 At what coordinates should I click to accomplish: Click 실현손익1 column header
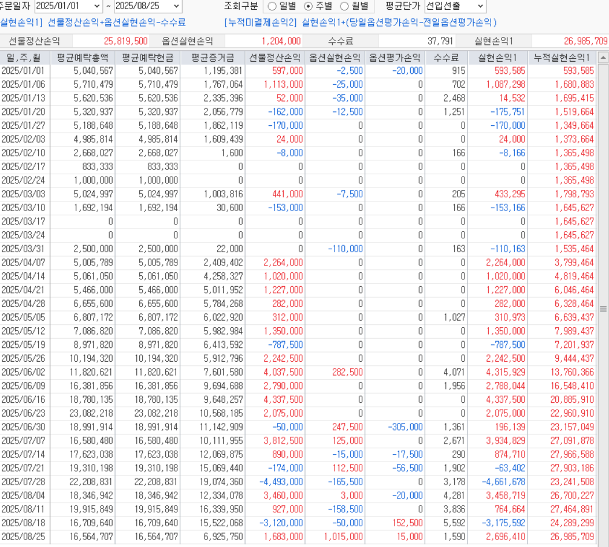[497, 58]
